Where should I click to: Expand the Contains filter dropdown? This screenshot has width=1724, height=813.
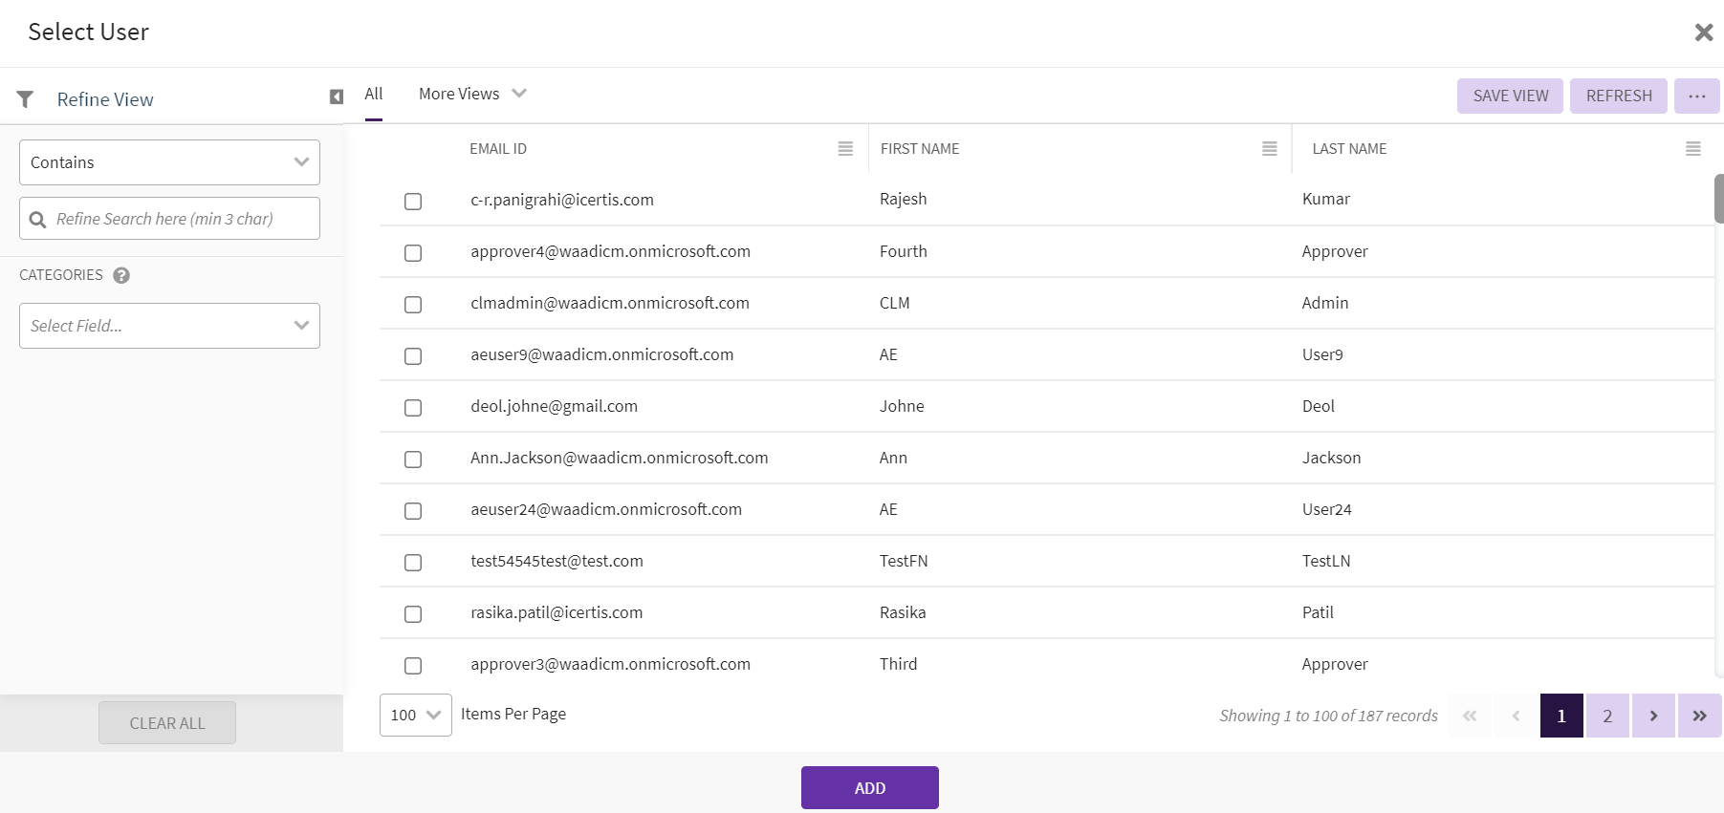169,162
